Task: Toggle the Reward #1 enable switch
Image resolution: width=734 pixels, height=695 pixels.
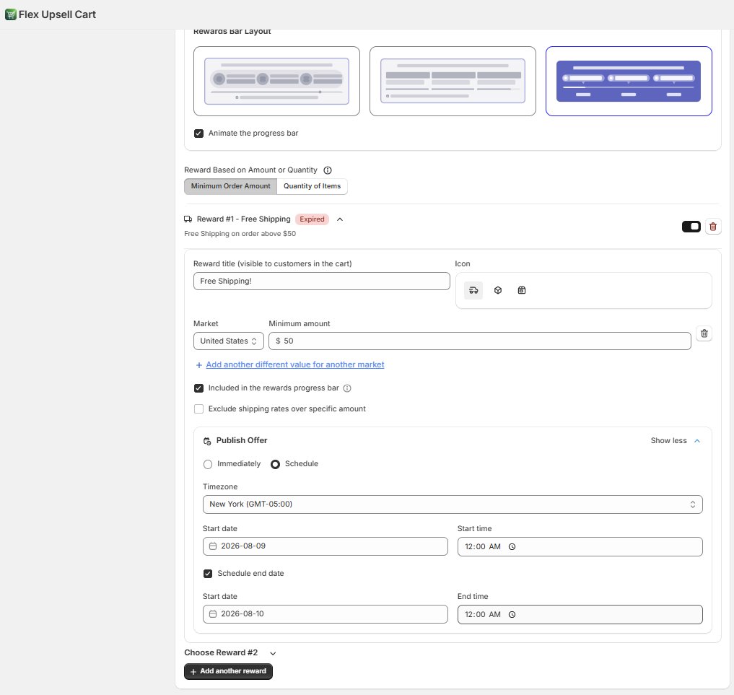Action: (x=691, y=227)
